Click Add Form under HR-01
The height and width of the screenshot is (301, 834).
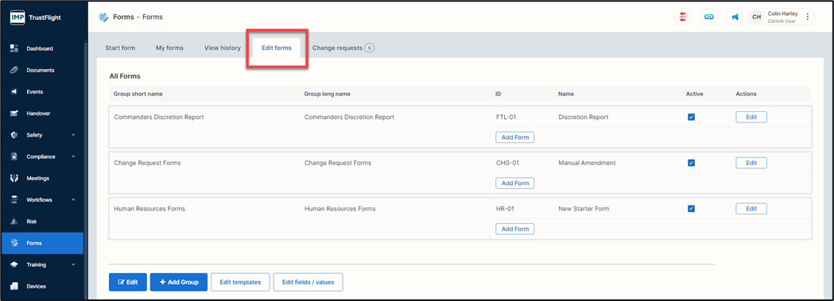(x=515, y=229)
